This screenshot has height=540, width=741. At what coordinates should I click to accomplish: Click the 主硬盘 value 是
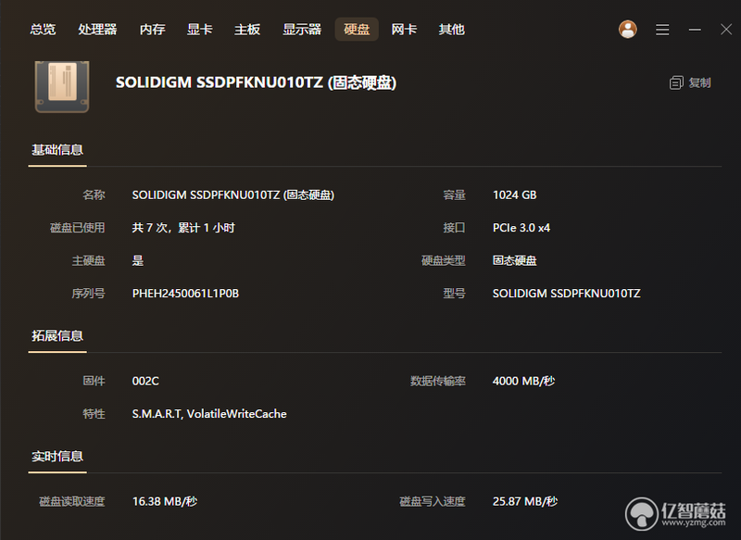click(x=137, y=261)
